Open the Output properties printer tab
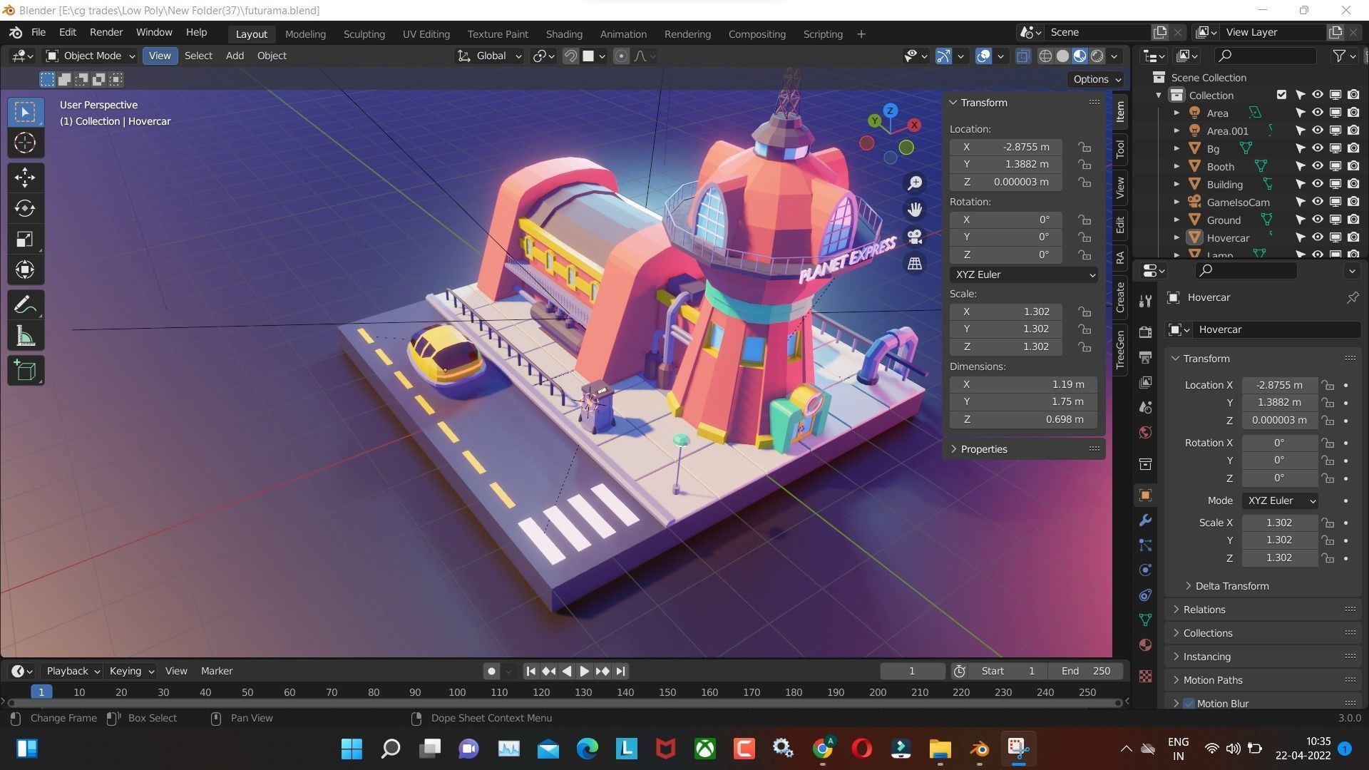Screen dimensions: 1369x770 (1145, 357)
